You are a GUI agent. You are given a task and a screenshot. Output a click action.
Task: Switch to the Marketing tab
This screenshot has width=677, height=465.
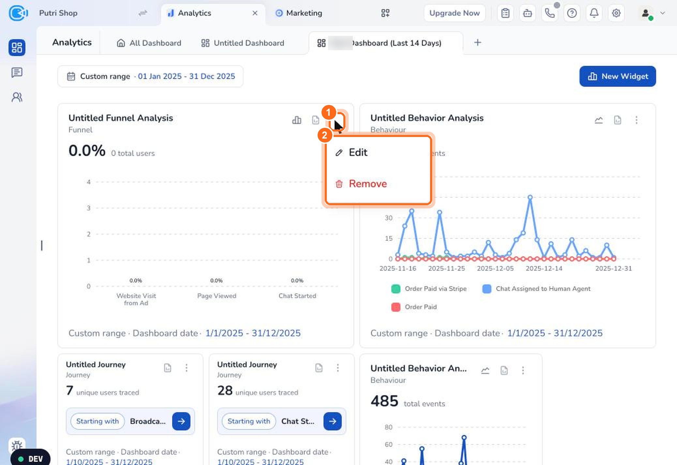(299, 13)
